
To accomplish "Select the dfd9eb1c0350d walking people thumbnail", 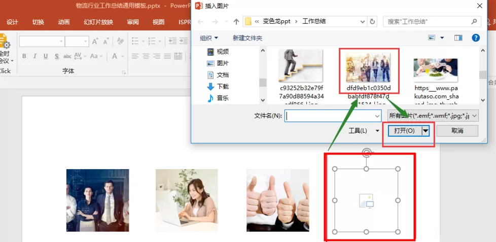I will pyautogui.click(x=368, y=67).
